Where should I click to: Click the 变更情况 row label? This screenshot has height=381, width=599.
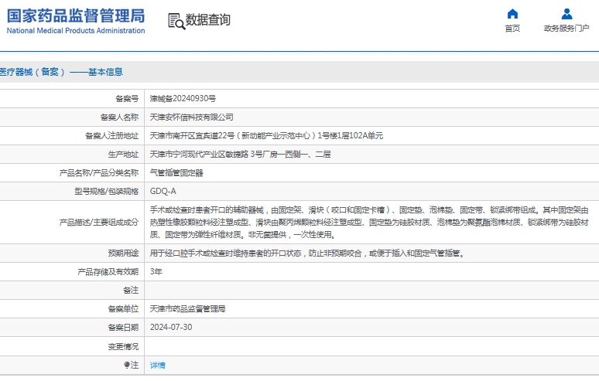point(123,347)
